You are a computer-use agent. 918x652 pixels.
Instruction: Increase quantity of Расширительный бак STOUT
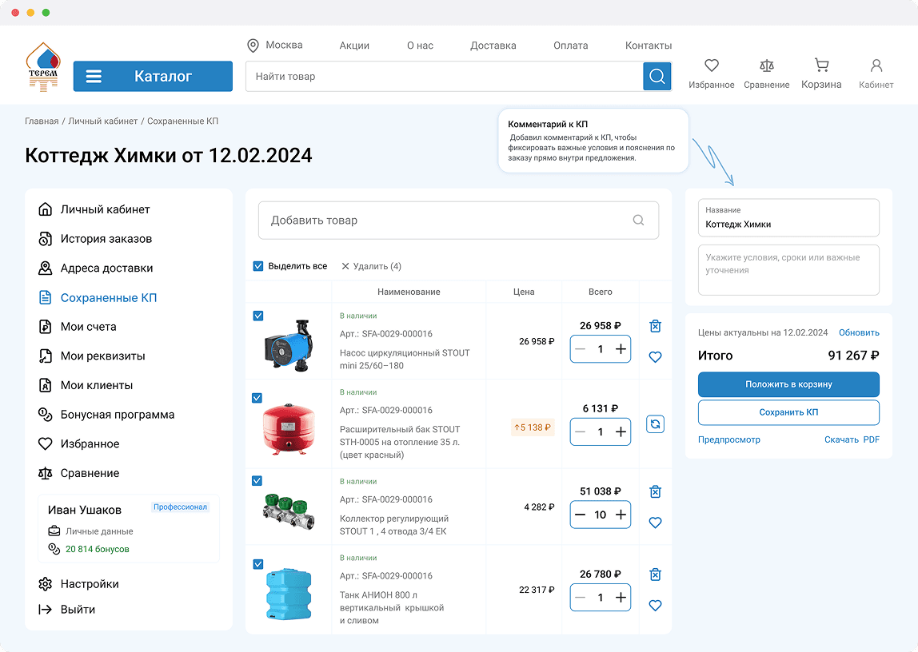pos(621,431)
